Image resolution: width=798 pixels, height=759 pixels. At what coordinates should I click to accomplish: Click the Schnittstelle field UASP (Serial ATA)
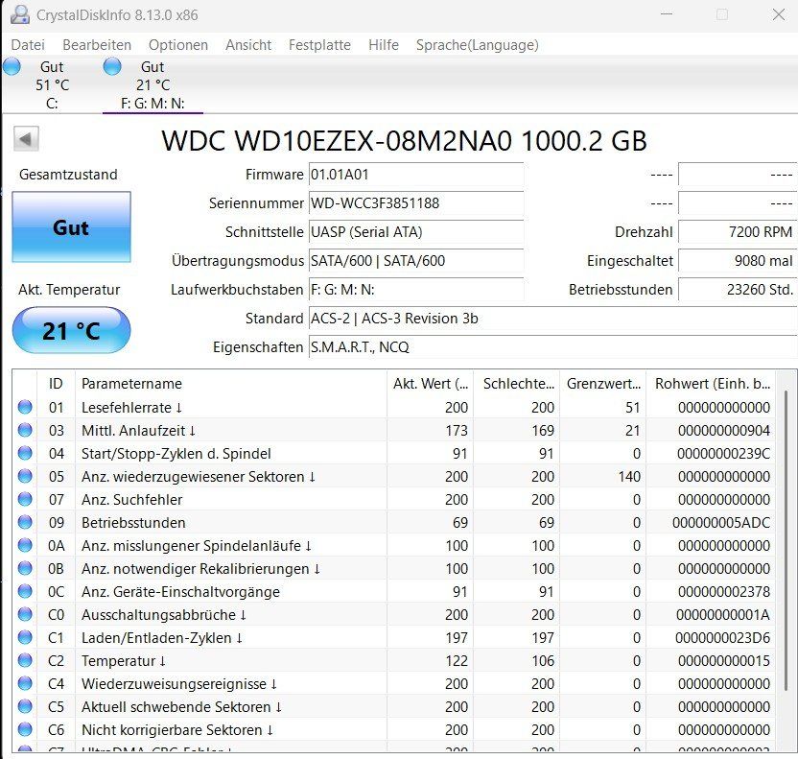pos(416,232)
